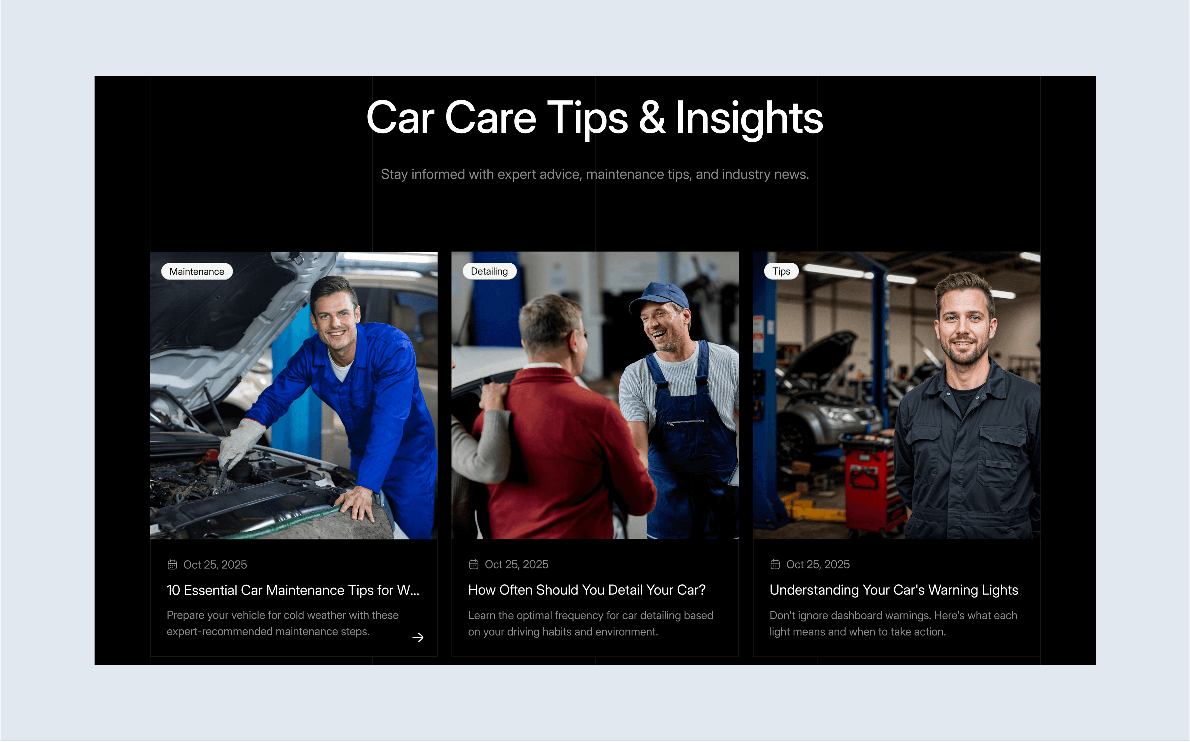Click the Oct 25, 2025 date on the Tips card
The image size is (1190, 742).
[x=818, y=564]
